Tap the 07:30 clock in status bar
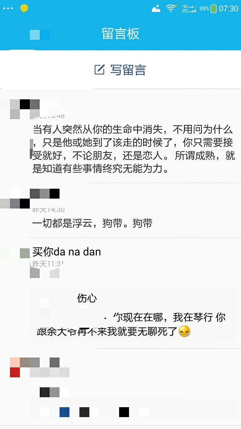Screen dimensions: 241x429 click(x=228, y=8)
